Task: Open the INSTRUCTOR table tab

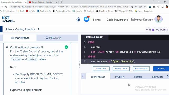Action: click(157, 77)
